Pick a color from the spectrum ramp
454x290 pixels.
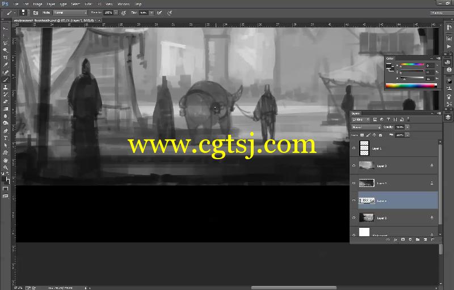tap(411, 86)
